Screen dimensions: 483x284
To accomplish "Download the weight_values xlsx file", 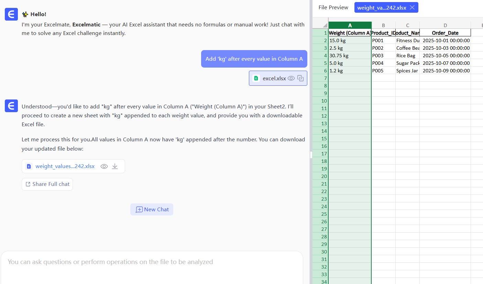I will click(x=115, y=166).
